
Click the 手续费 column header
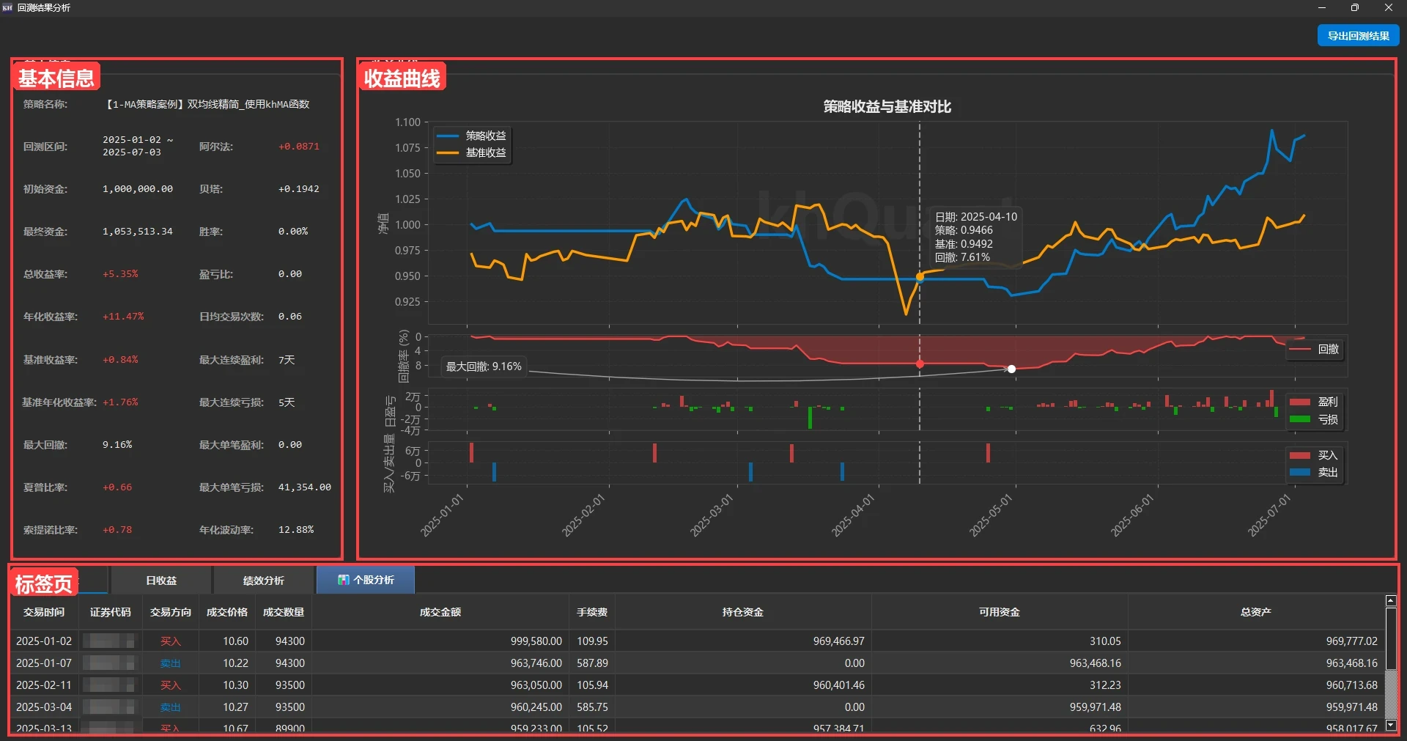[592, 612]
